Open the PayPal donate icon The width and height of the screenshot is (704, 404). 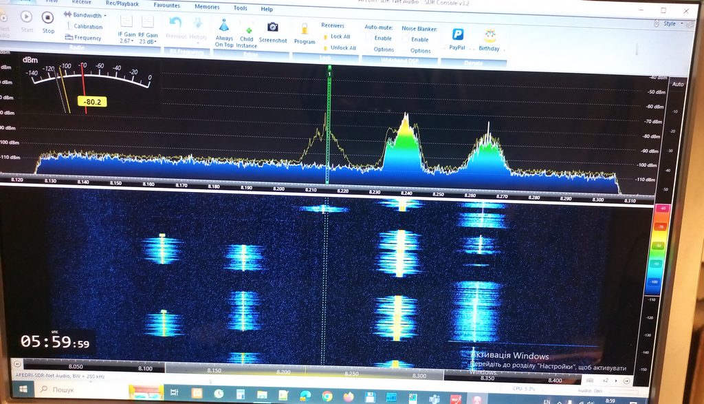(x=457, y=34)
